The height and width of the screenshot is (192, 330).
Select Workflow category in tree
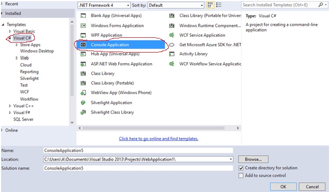click(x=29, y=99)
